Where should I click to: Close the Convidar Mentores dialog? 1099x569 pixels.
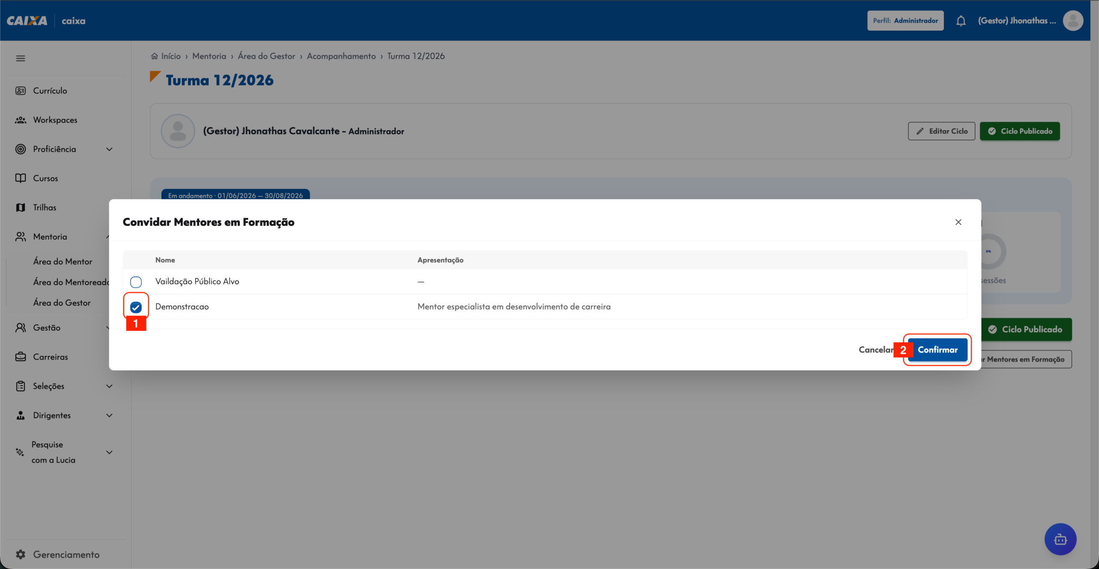(x=958, y=222)
